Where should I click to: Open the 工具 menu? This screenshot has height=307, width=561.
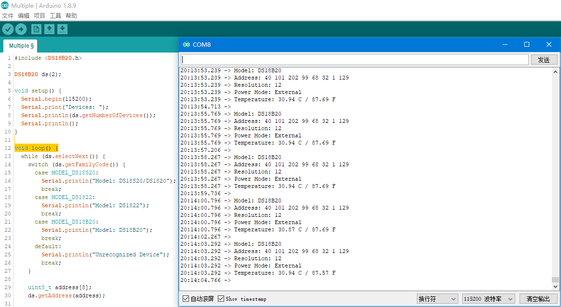[55, 16]
